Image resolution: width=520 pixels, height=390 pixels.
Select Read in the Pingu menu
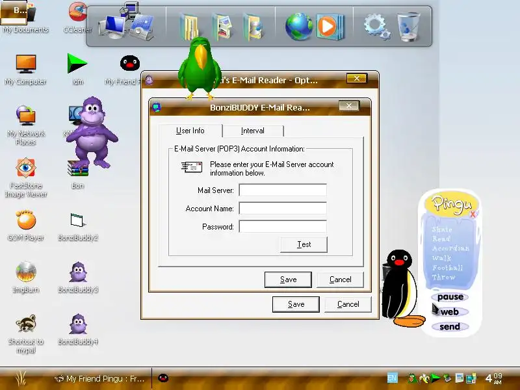click(441, 239)
